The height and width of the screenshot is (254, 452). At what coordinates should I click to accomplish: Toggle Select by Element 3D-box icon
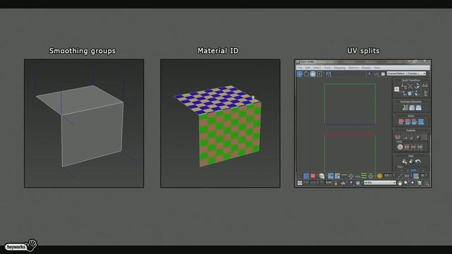[321, 176]
